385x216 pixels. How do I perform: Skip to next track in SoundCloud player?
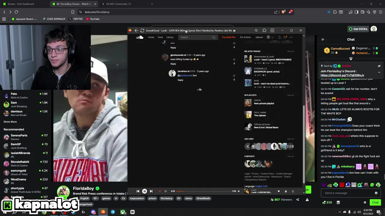point(151,191)
